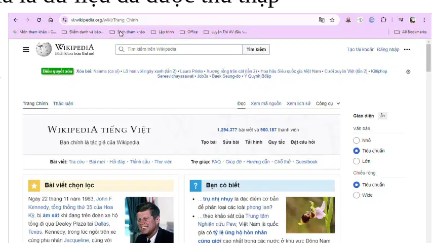Open Sách tham khảo bookmark folder

coord(127,32)
